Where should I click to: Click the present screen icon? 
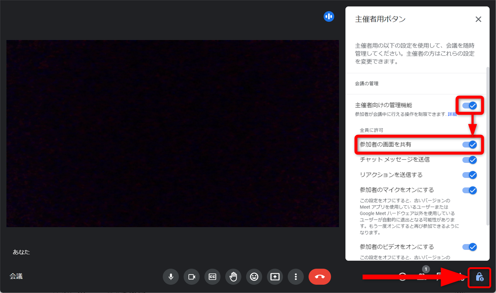[275, 277]
